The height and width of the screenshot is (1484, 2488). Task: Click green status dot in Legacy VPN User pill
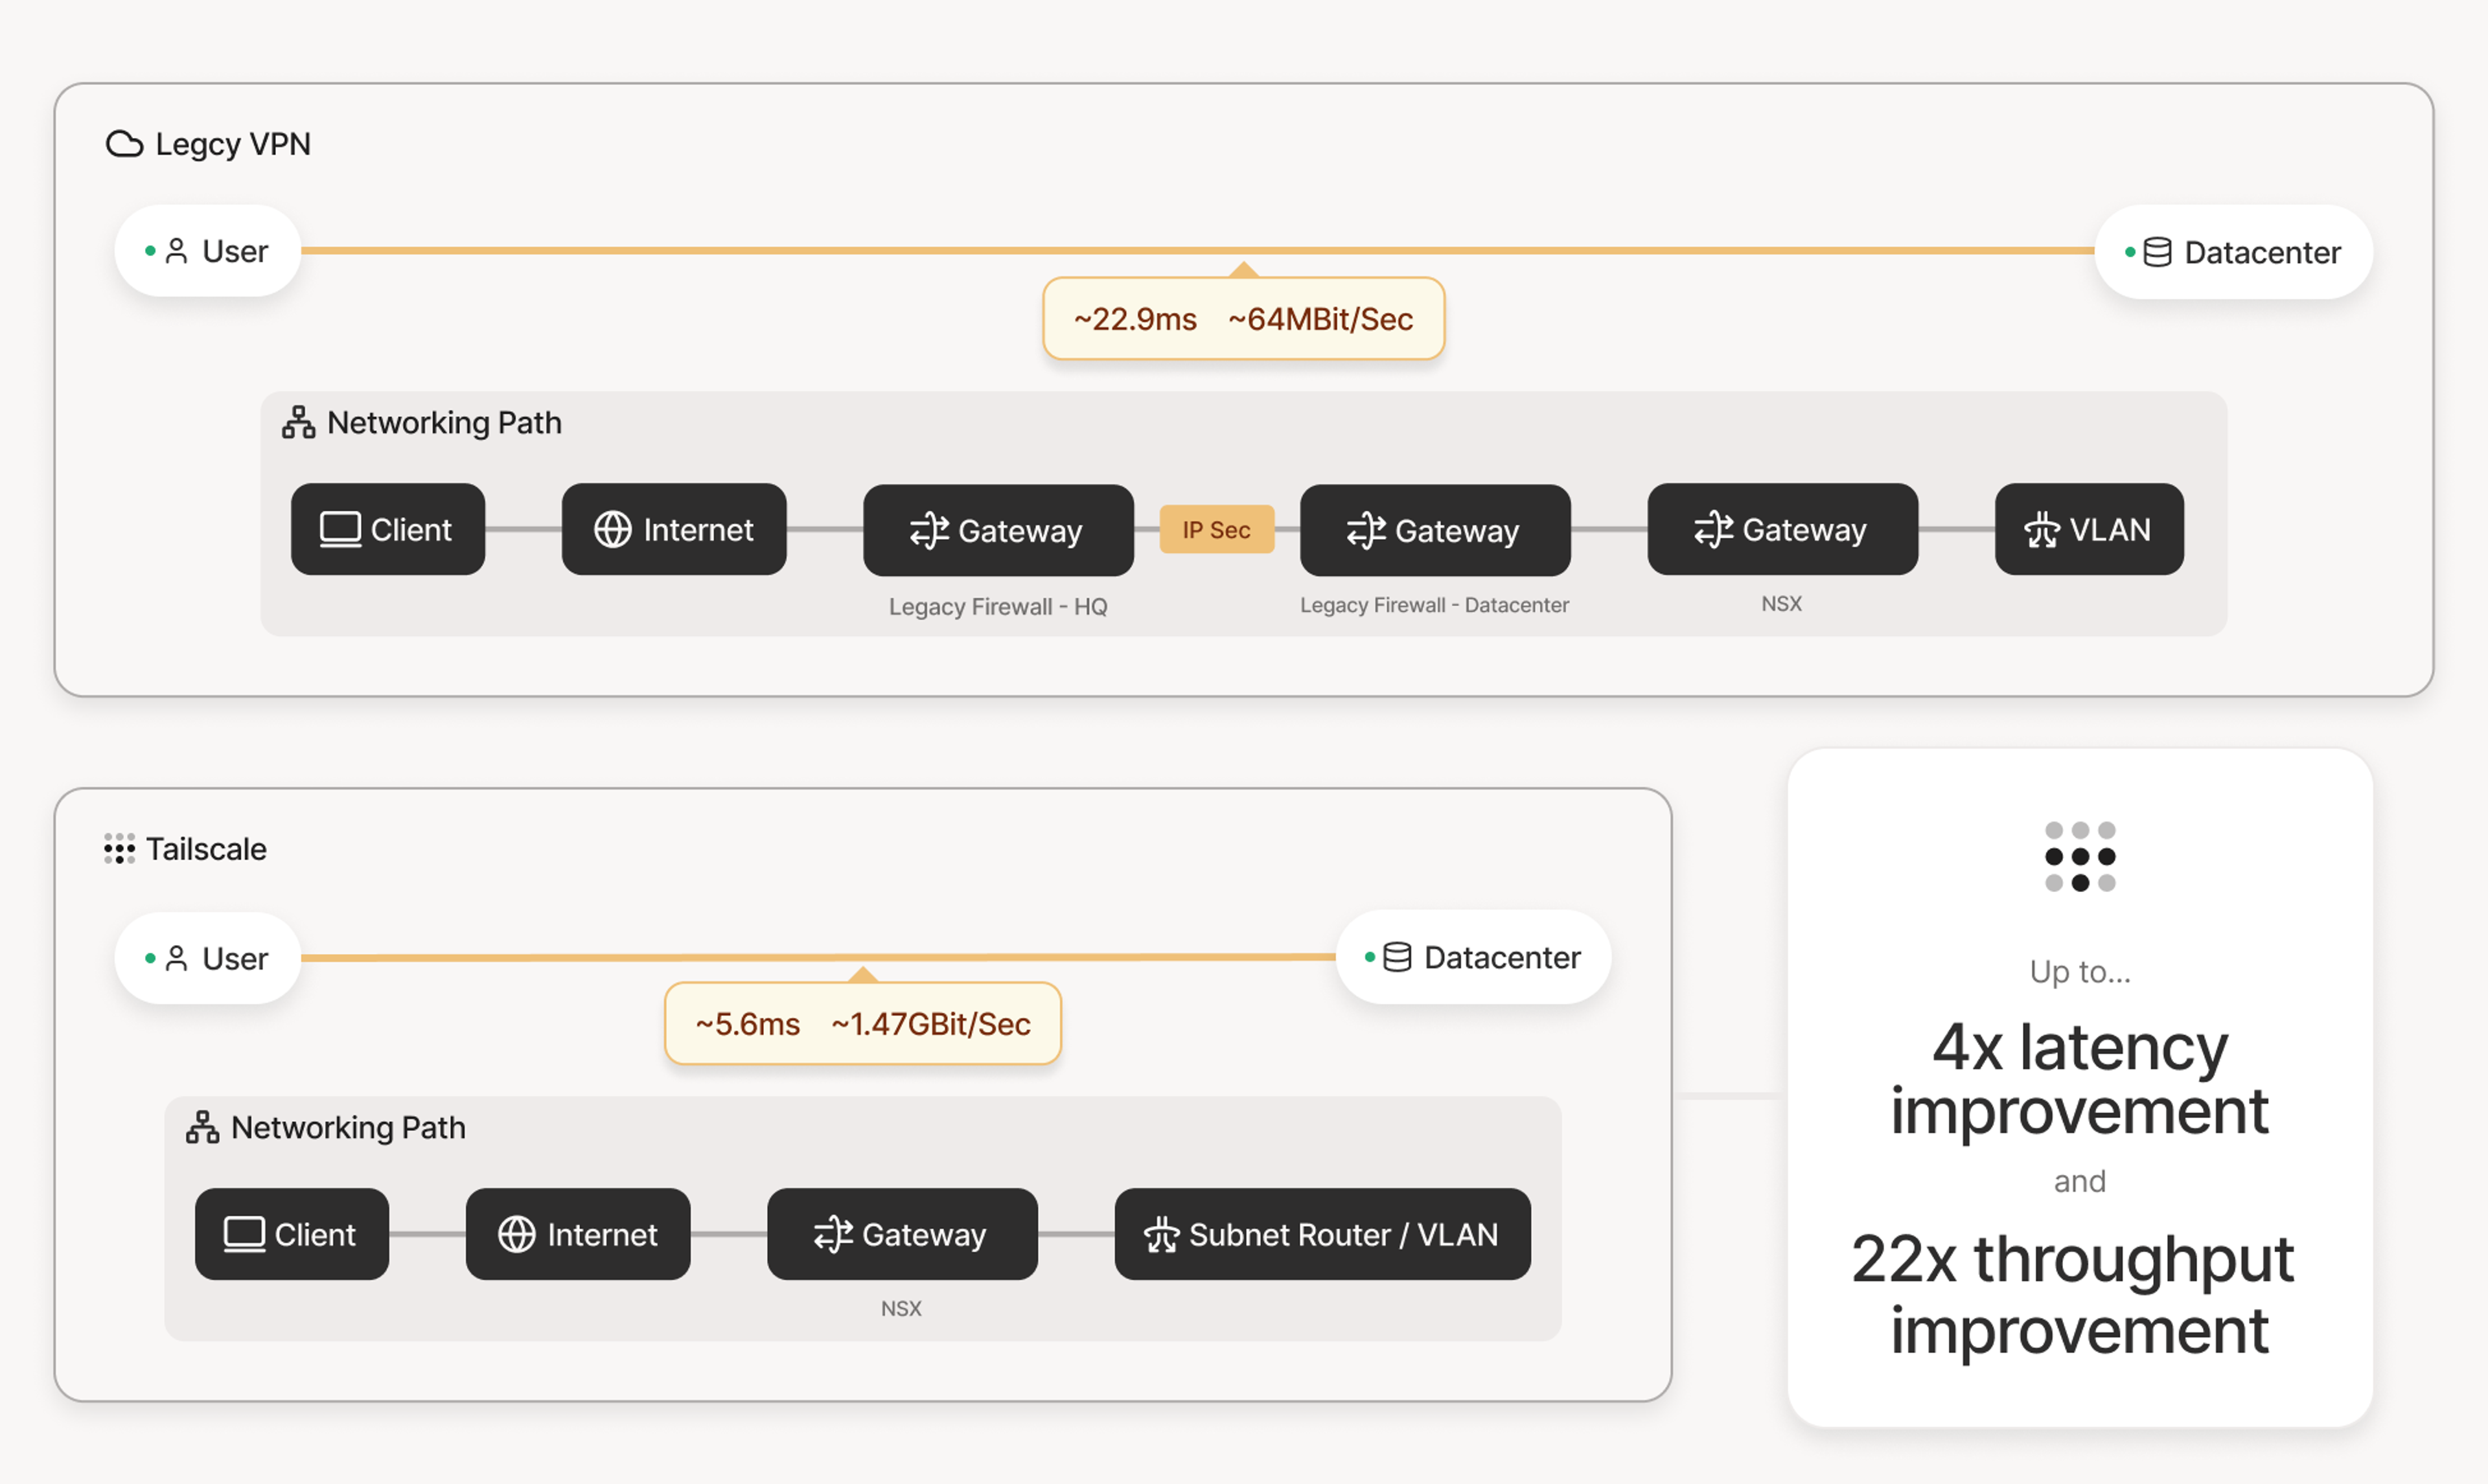pos(150,251)
